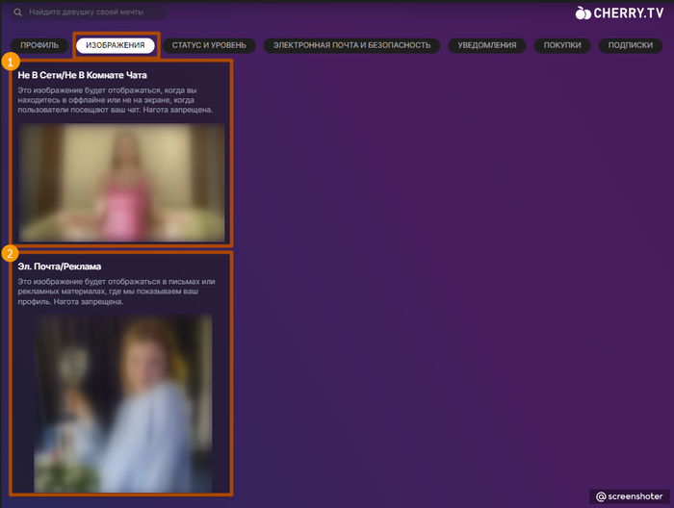The image size is (674, 508).
Task: Click the offline chat room image thumbnail
Action: pos(121,182)
